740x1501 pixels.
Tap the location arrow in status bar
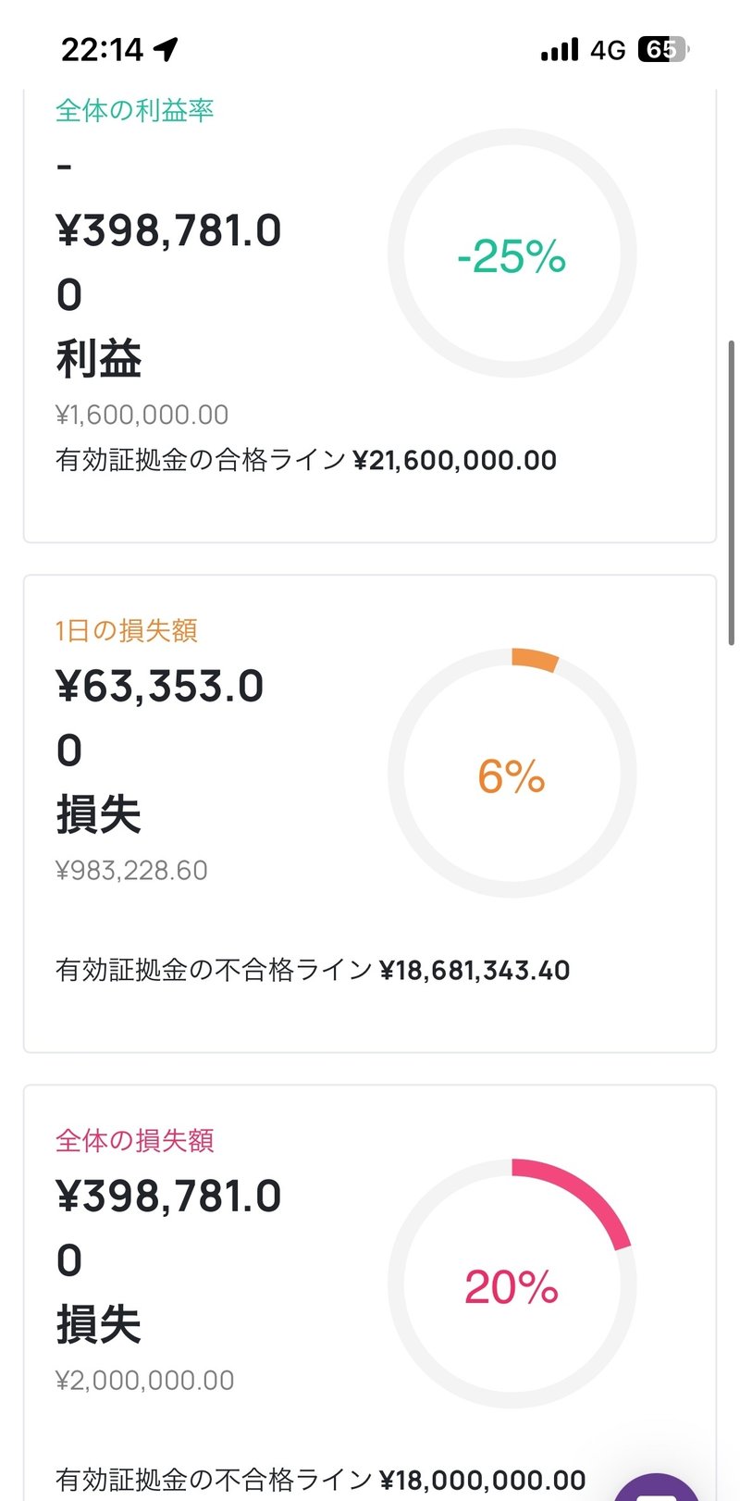(x=166, y=49)
